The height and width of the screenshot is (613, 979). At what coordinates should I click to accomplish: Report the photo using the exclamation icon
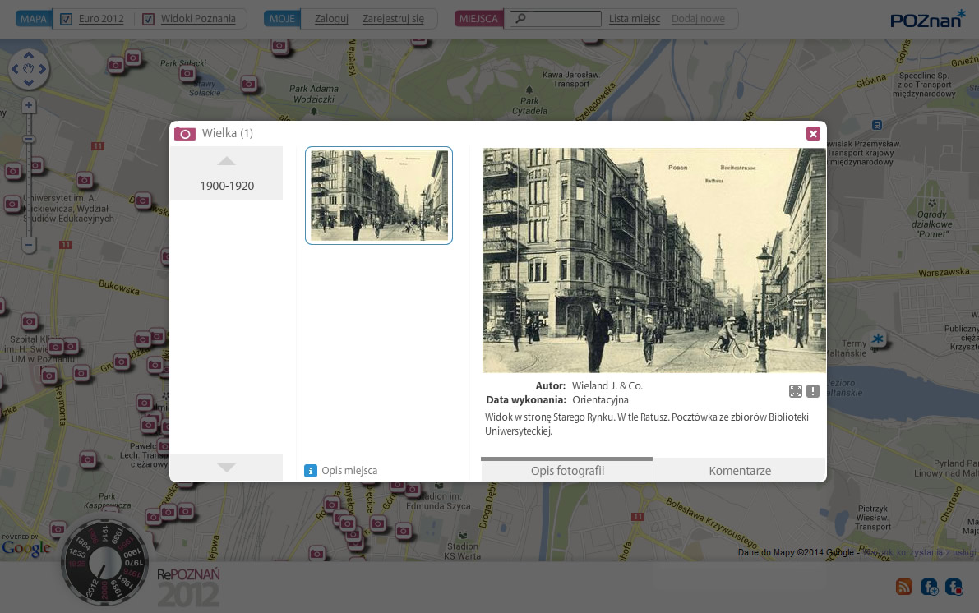[x=813, y=391]
